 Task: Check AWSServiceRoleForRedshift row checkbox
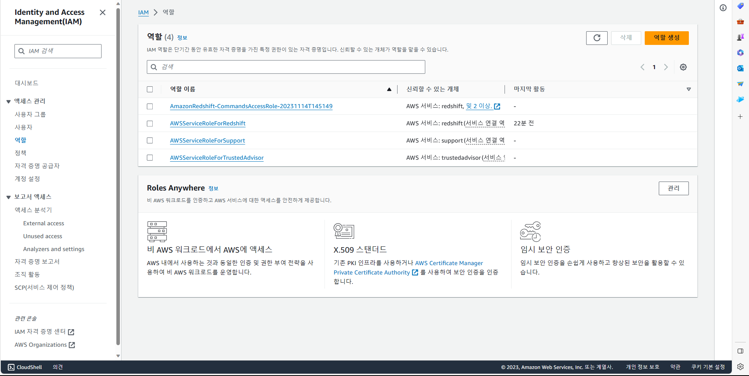click(150, 123)
